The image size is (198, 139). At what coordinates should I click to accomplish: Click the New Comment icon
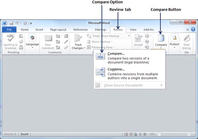[x=48, y=38]
